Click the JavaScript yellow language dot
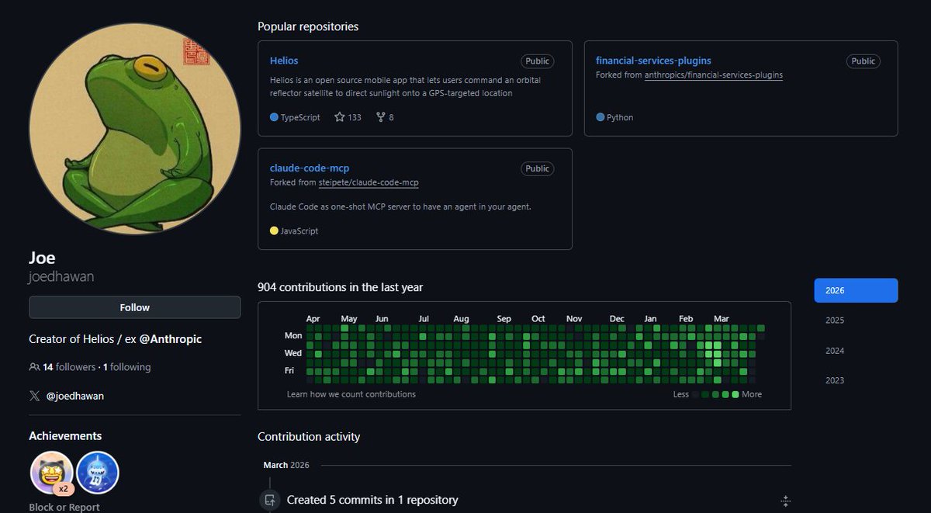The width and height of the screenshot is (931, 513). [x=274, y=231]
